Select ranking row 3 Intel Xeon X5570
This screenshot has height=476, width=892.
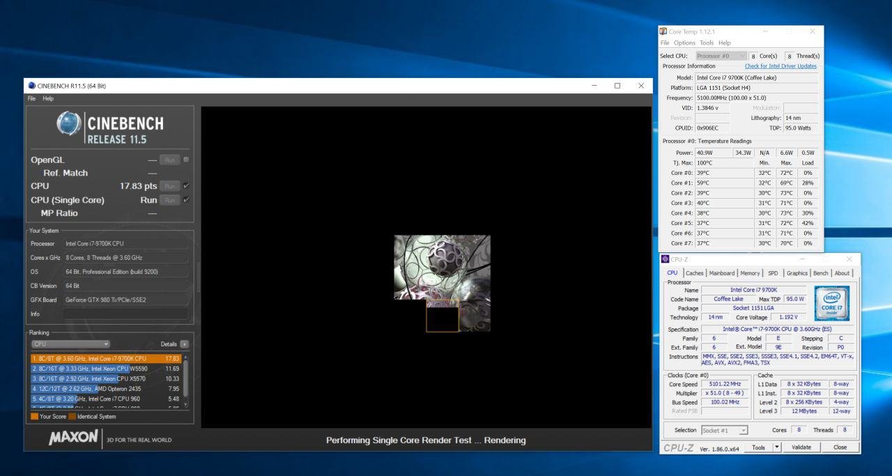pos(106,378)
